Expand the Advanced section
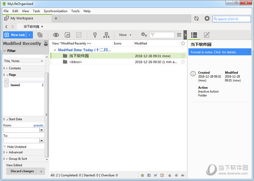 coord(7,152)
